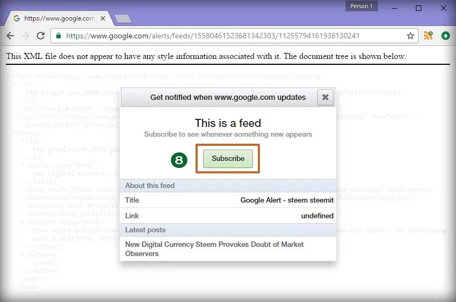Open a new browser tab

click(x=123, y=19)
